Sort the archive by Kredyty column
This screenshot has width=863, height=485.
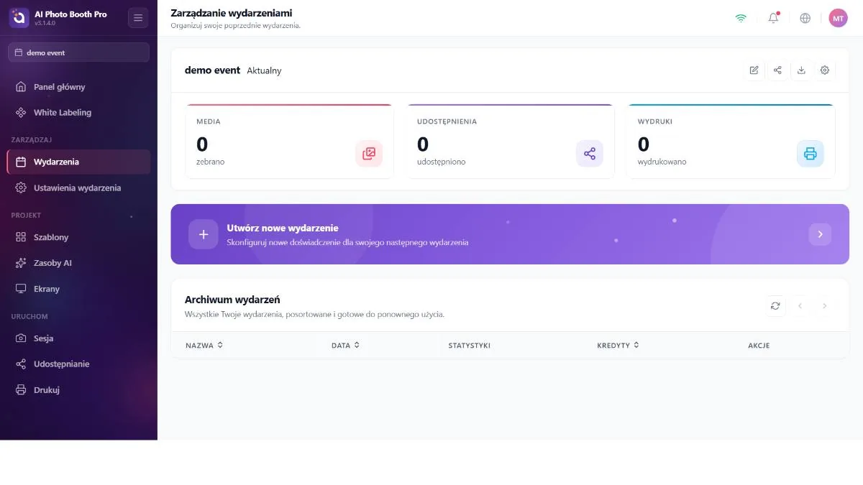tap(618, 346)
